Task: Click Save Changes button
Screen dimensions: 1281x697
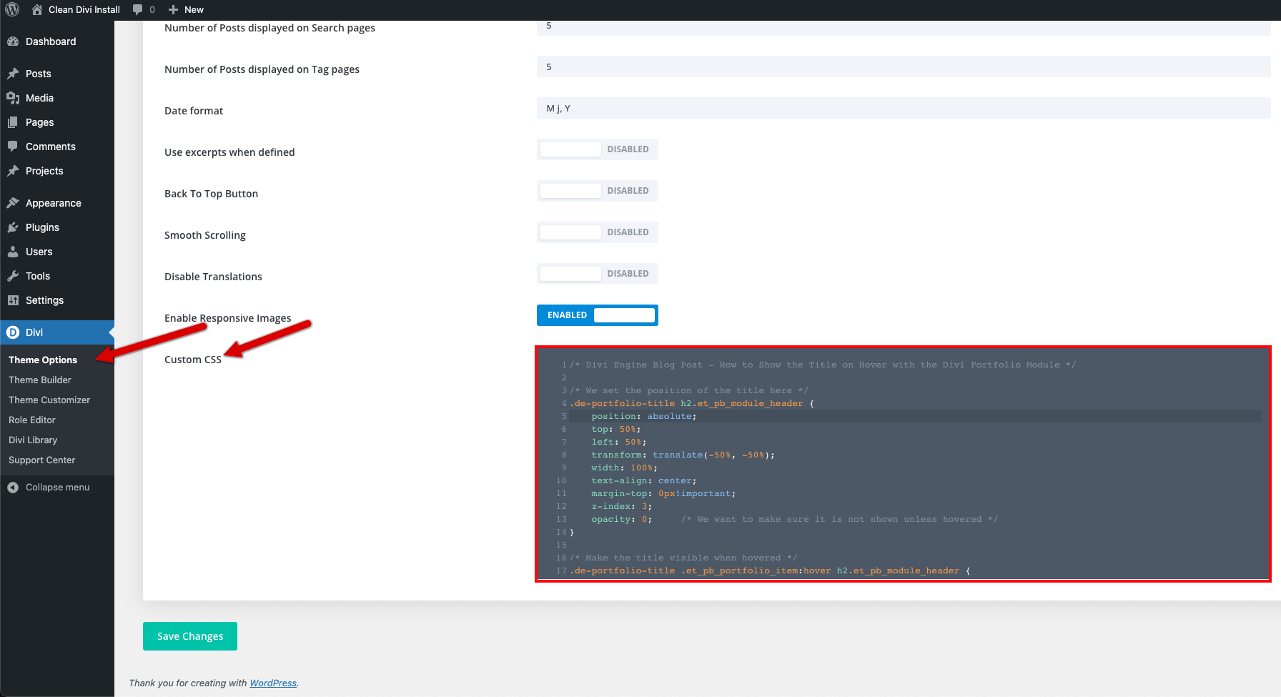Action: pos(190,636)
